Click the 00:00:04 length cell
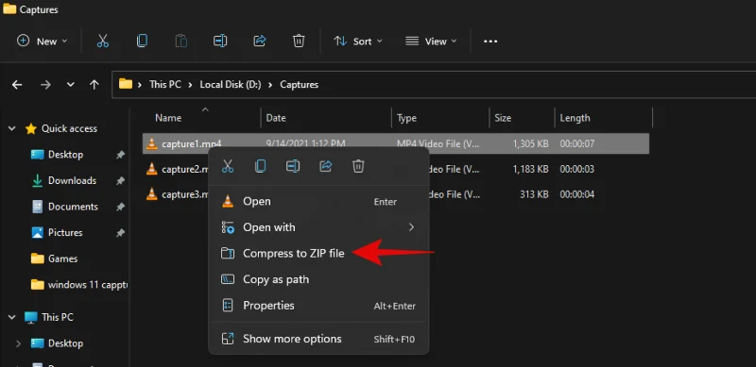This screenshot has width=756, height=367. (576, 194)
